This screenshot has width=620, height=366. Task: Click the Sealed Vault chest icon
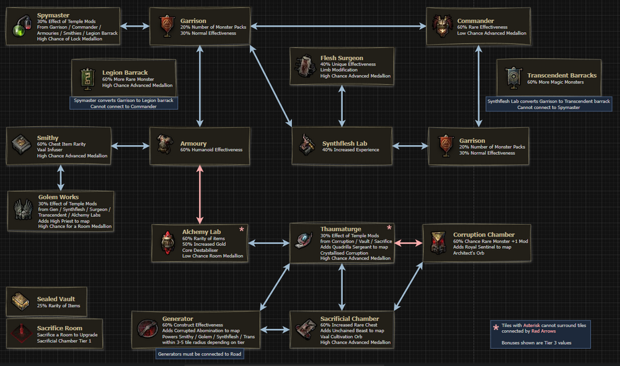(x=20, y=302)
